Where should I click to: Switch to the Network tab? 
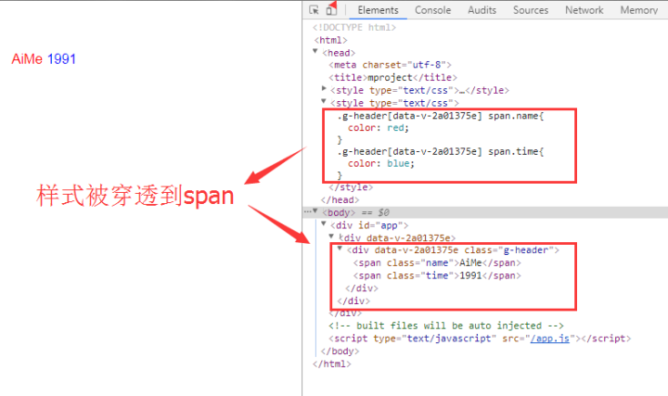tap(584, 10)
